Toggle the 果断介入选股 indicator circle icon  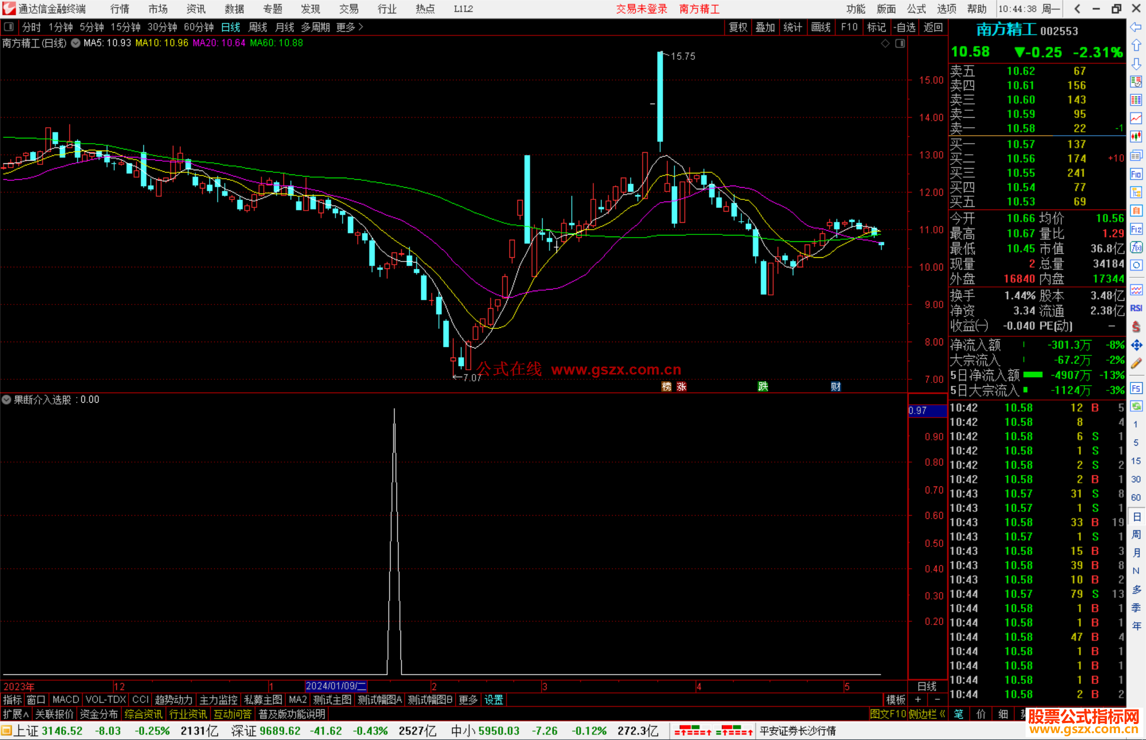[x=6, y=399]
